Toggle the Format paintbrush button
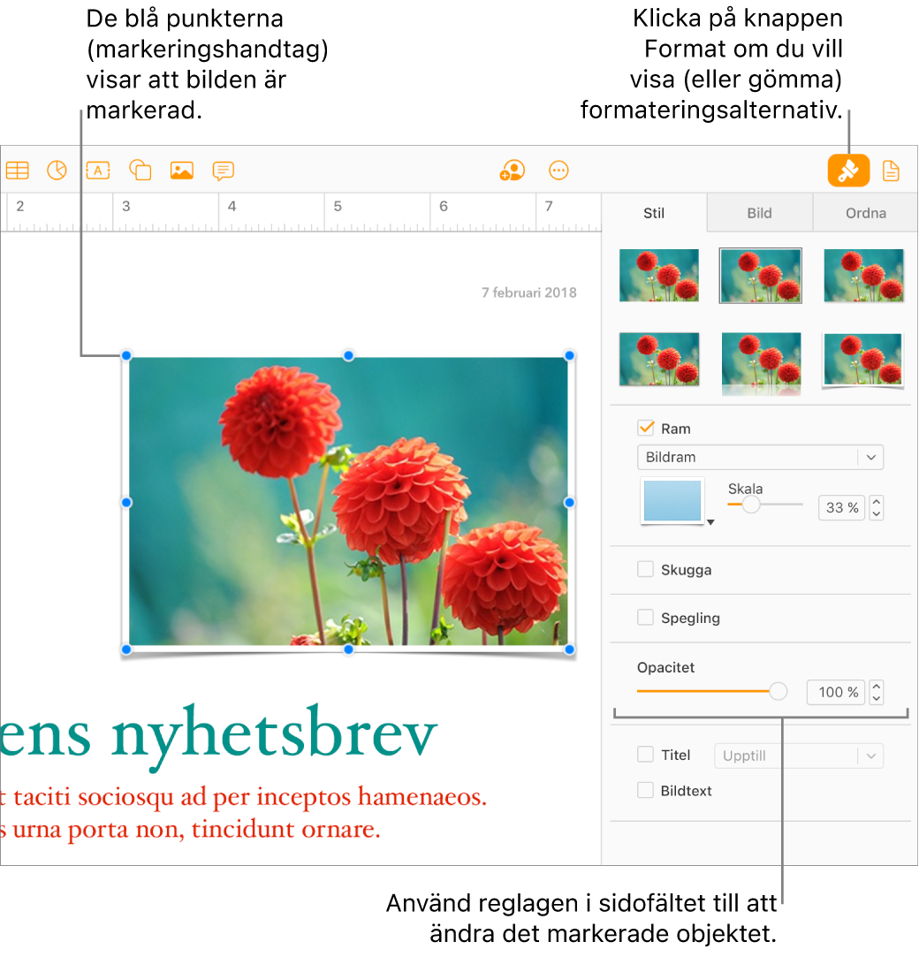 (x=848, y=171)
